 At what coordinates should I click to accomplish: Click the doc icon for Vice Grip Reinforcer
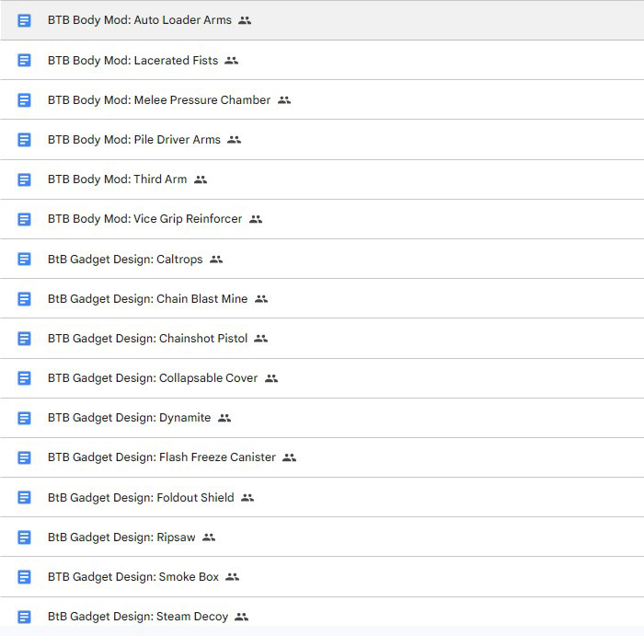coord(24,219)
